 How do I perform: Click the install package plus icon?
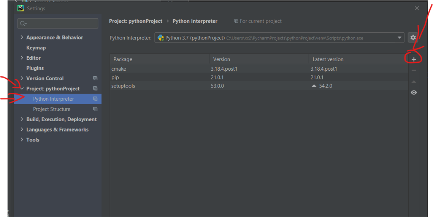click(414, 59)
